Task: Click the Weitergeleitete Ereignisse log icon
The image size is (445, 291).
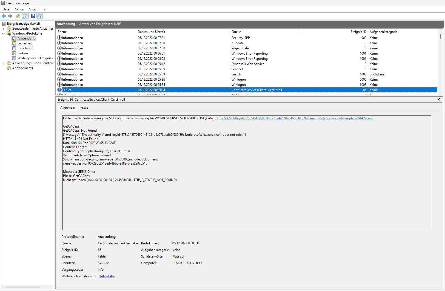Action: click(x=14, y=58)
